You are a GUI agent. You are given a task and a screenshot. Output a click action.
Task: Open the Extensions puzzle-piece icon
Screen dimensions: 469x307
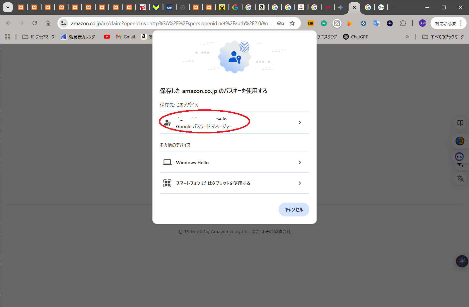[403, 23]
